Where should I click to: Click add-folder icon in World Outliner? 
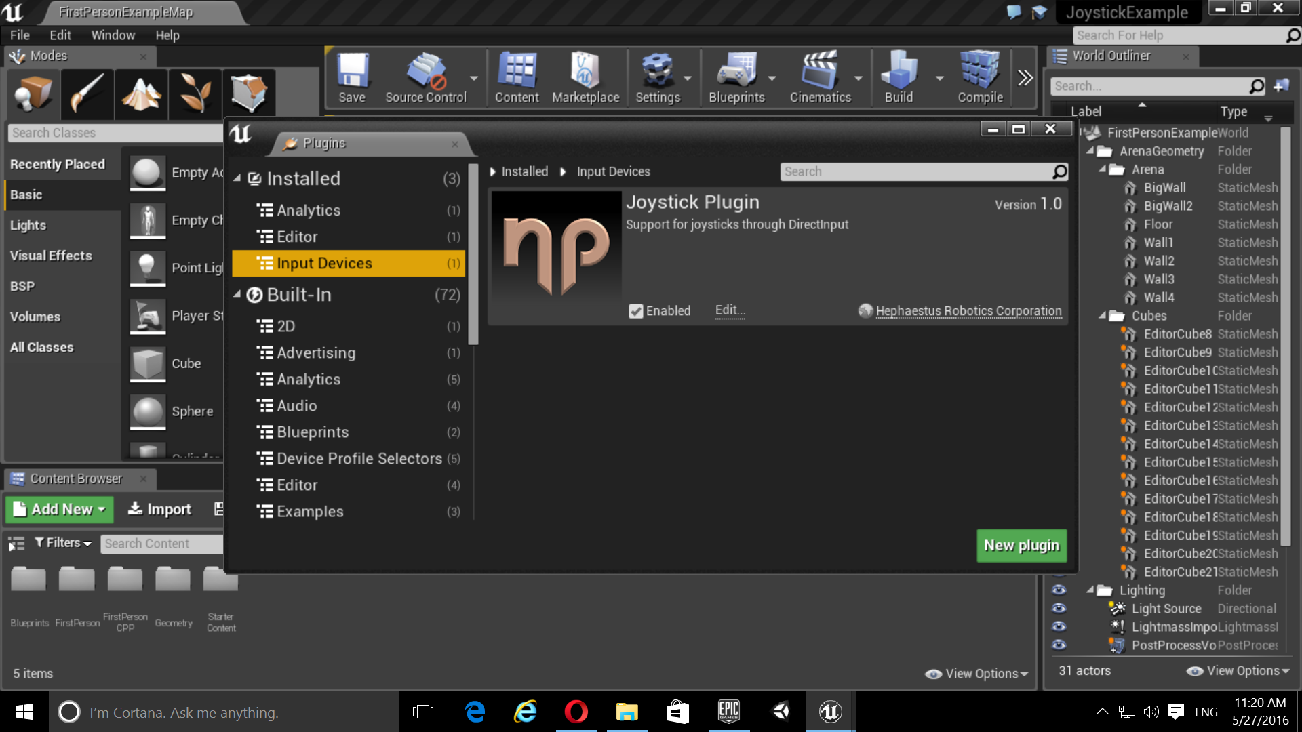1281,86
